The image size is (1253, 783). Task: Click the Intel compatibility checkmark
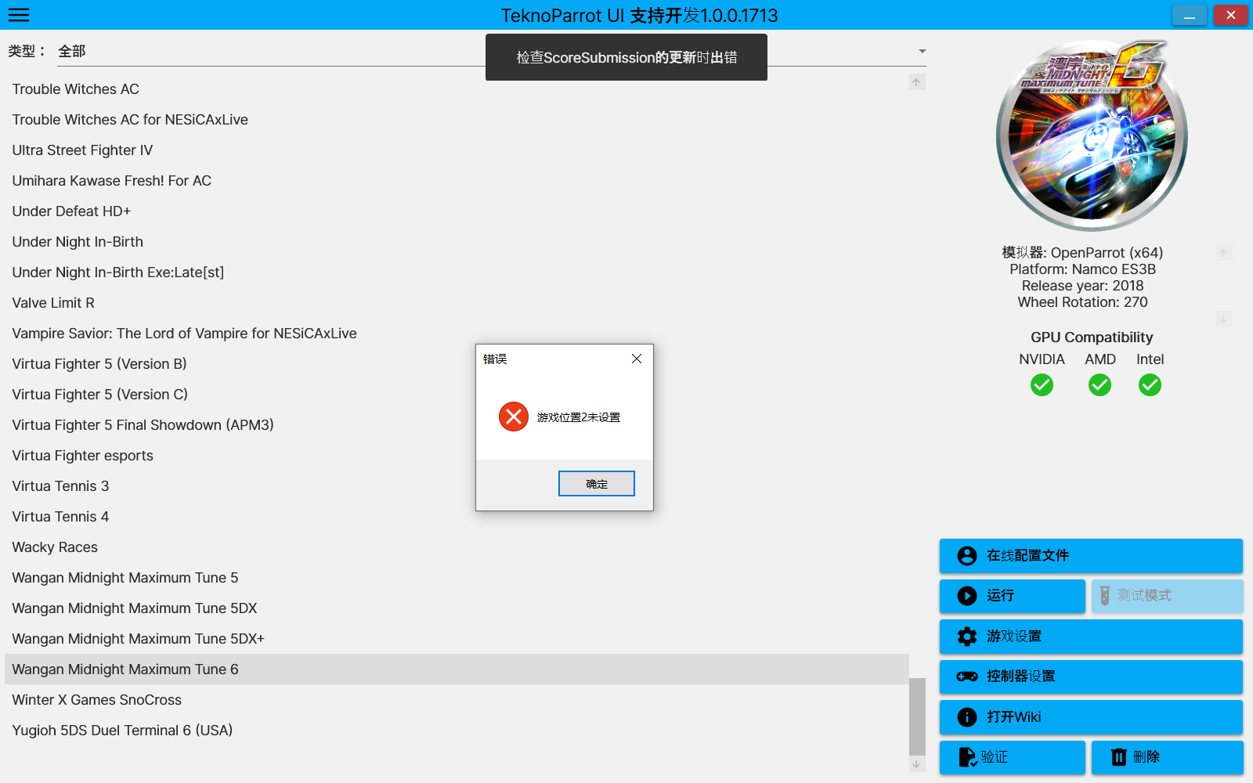coord(1150,385)
